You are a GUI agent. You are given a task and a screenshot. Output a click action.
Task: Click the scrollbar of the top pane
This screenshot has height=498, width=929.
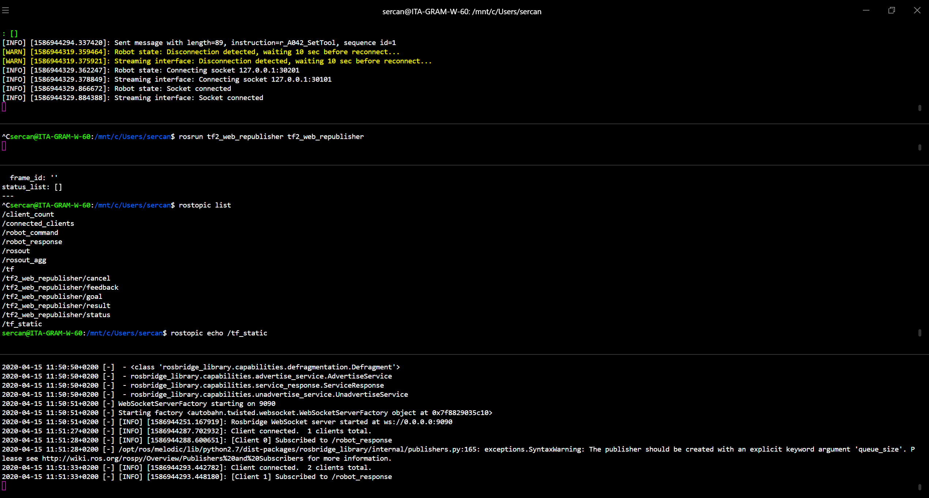921,108
